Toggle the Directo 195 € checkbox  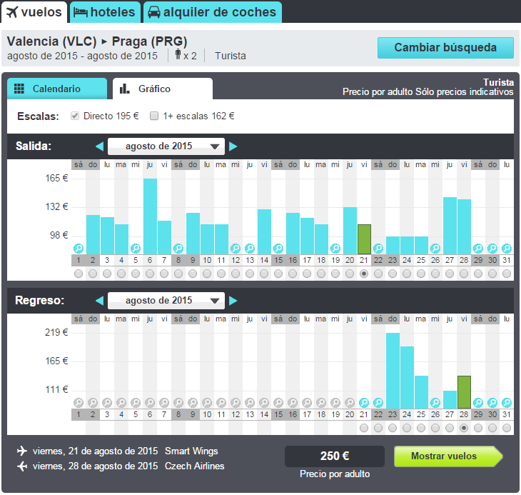tap(74, 116)
